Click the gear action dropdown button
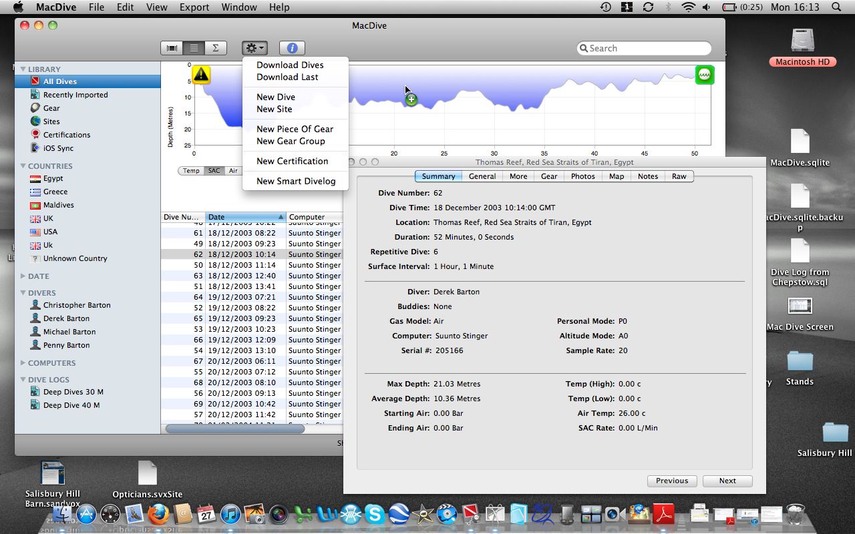The width and height of the screenshot is (855, 534). (x=254, y=48)
